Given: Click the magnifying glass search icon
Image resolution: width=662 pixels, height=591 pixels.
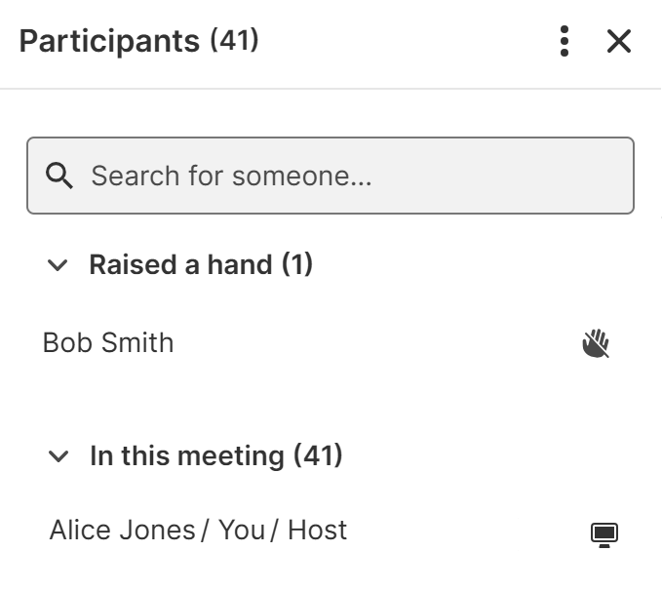Looking at the screenshot, I should click(x=59, y=176).
